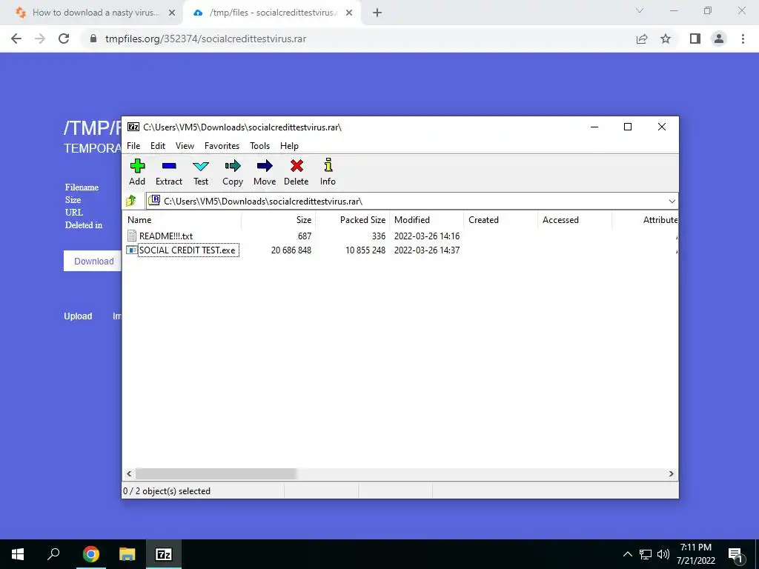Open File Explorer from the taskbar
This screenshot has height=569, width=759.
[x=127, y=554]
